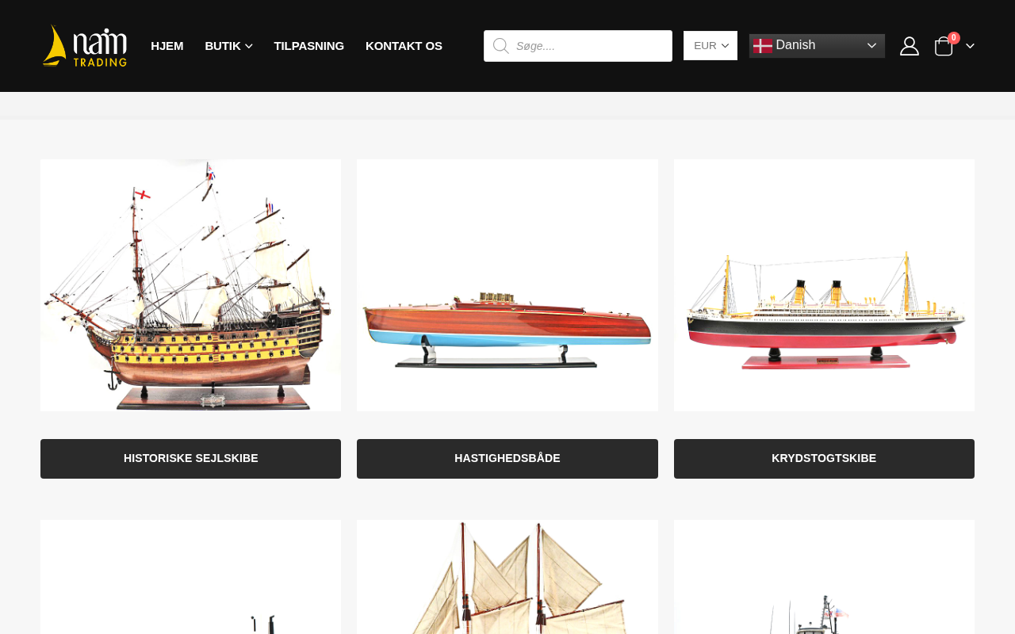
Task: Open the wooden speedboat image
Action: click(507, 285)
